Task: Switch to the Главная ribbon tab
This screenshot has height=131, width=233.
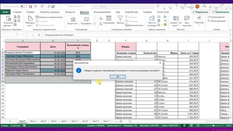Action: 17,12
